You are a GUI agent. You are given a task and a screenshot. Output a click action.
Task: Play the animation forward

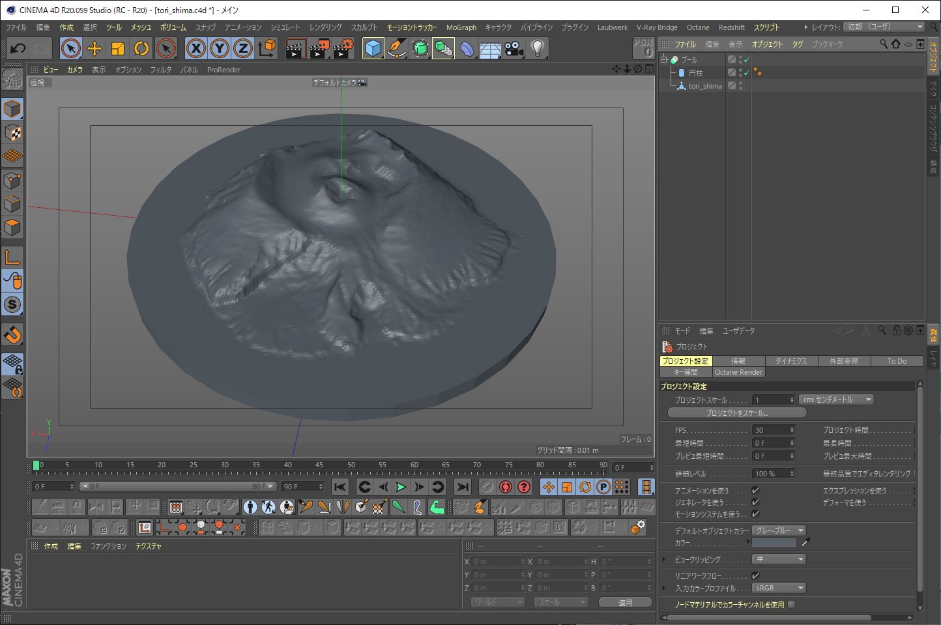click(x=401, y=487)
